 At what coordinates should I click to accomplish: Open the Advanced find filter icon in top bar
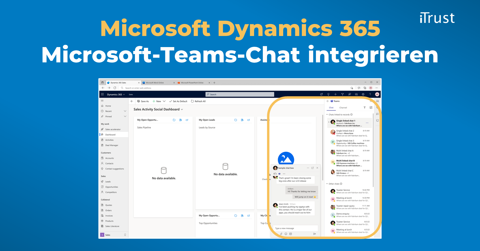pos(342,94)
